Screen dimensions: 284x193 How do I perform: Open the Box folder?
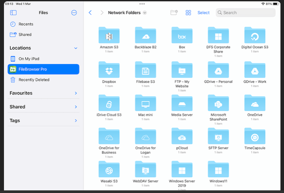[x=182, y=35]
